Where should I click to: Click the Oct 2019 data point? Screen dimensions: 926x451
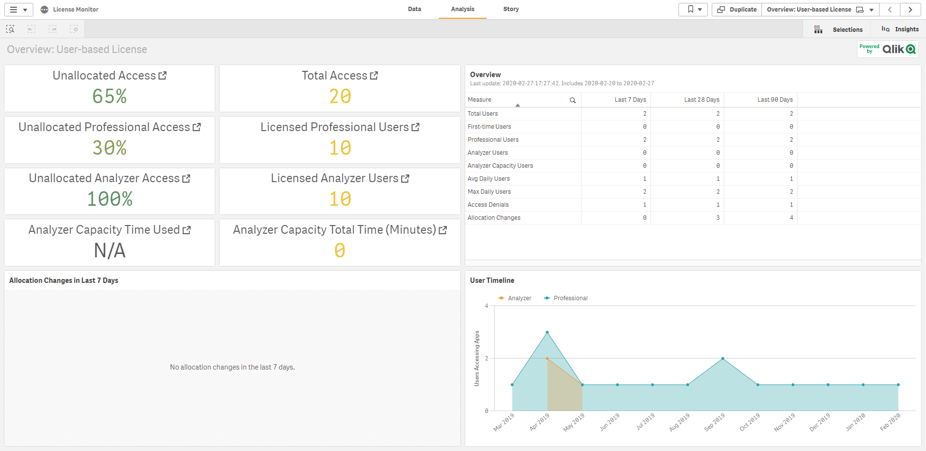758,385
